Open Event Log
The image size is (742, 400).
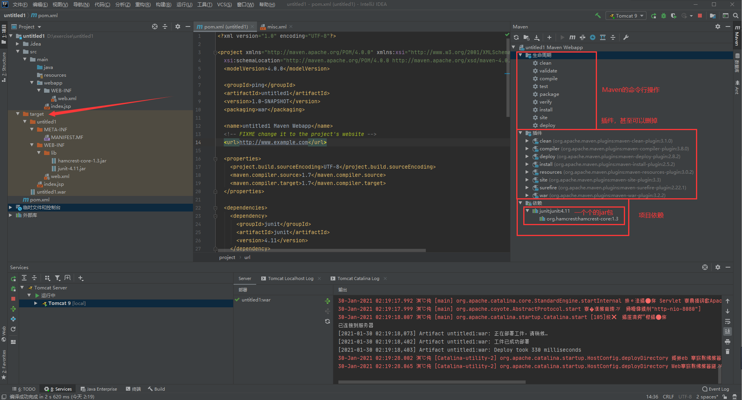pyautogui.click(x=715, y=389)
